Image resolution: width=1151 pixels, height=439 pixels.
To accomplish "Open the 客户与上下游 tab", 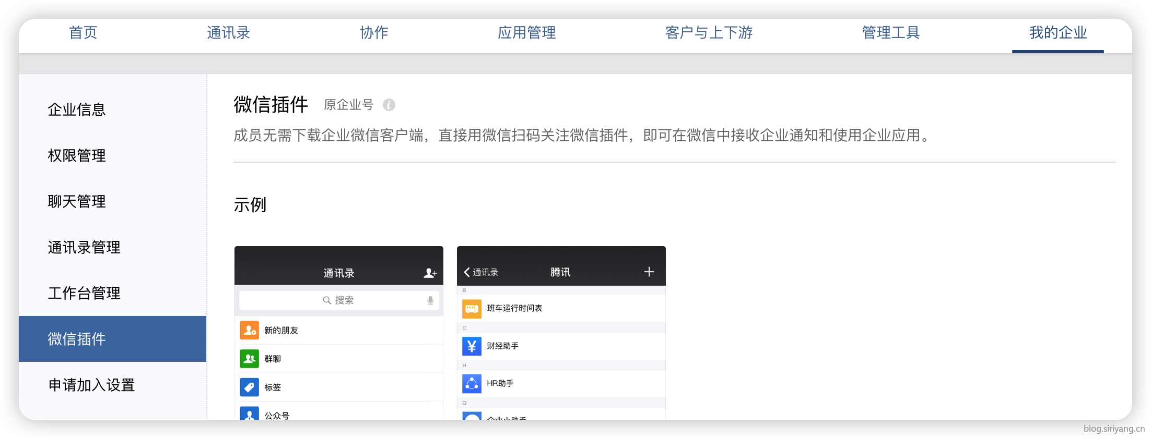I will pyautogui.click(x=709, y=33).
